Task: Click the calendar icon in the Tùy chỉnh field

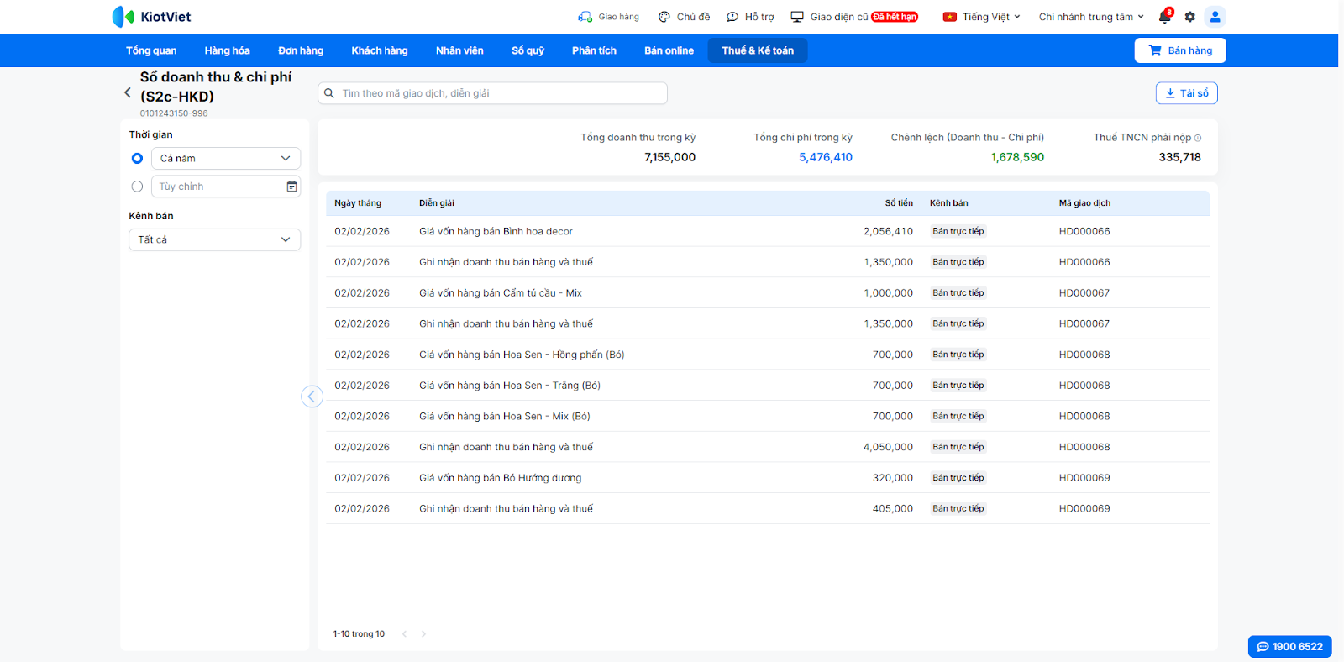Action: [291, 187]
